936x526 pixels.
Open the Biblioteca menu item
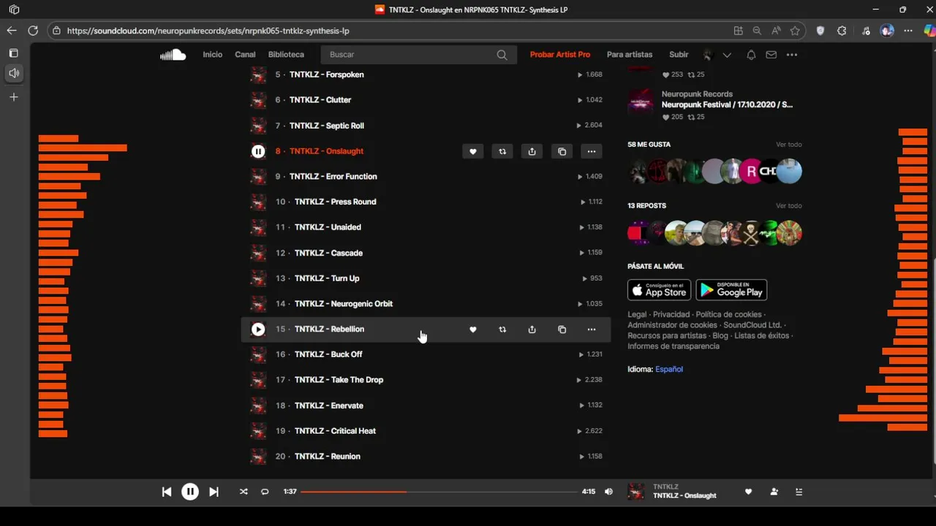286,55
